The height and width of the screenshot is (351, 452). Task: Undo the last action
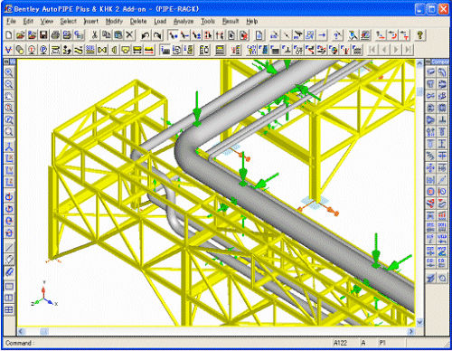[146, 35]
